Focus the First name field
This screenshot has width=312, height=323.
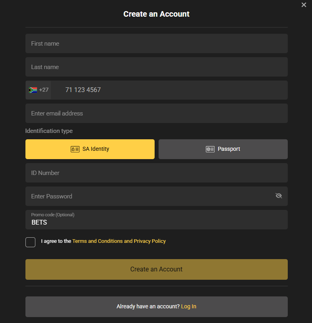tap(157, 44)
